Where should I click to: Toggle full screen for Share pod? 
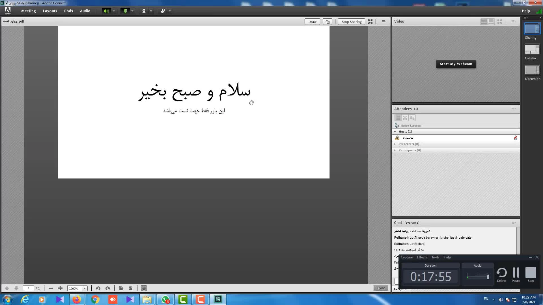coord(370,22)
